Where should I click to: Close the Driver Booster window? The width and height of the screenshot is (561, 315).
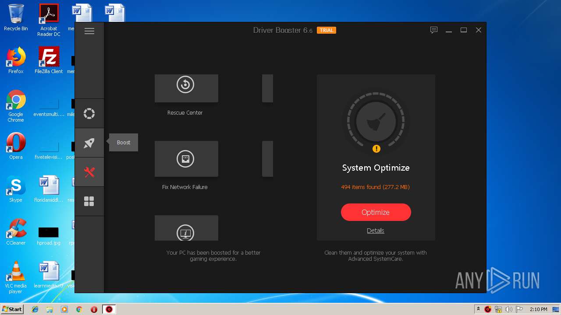[x=479, y=30]
